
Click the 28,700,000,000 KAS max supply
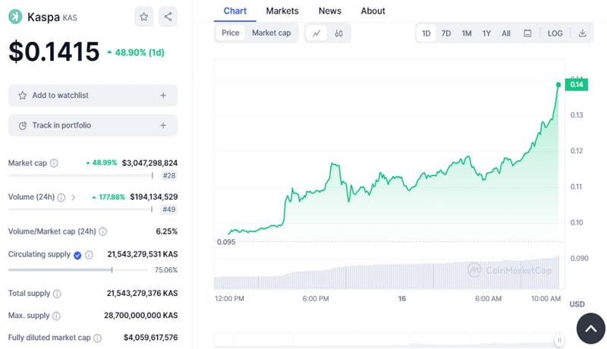point(141,316)
